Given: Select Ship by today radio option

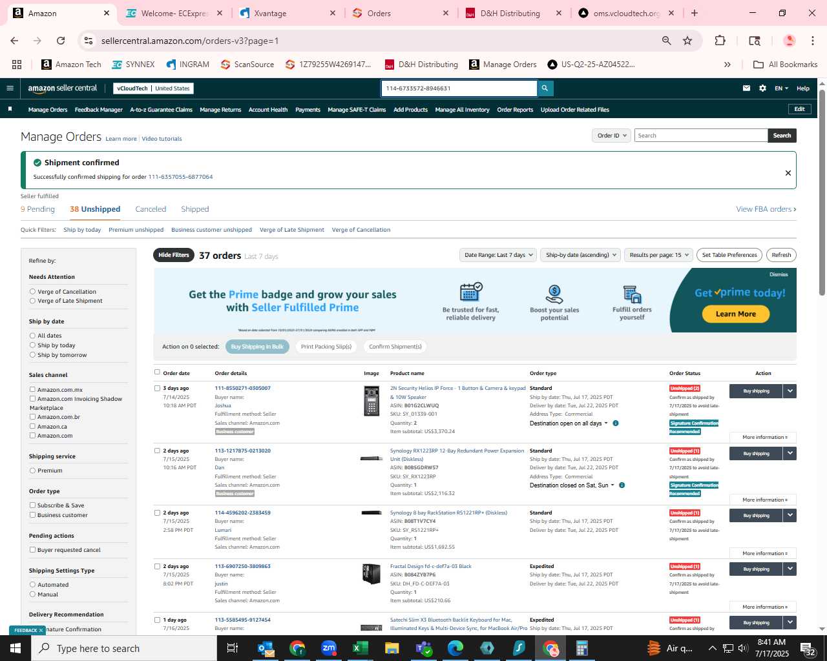Looking at the screenshot, I should pos(32,345).
